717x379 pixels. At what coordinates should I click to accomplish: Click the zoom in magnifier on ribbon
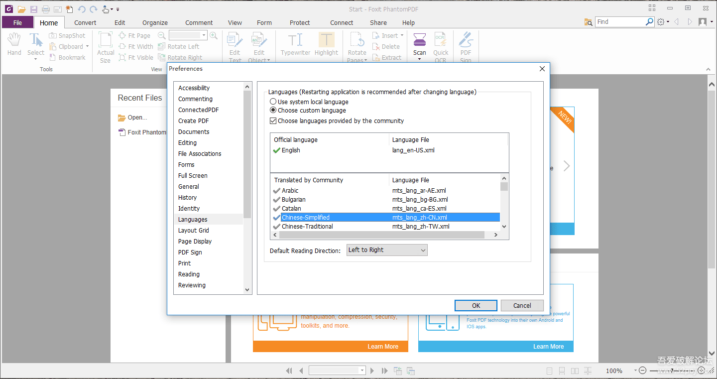214,35
